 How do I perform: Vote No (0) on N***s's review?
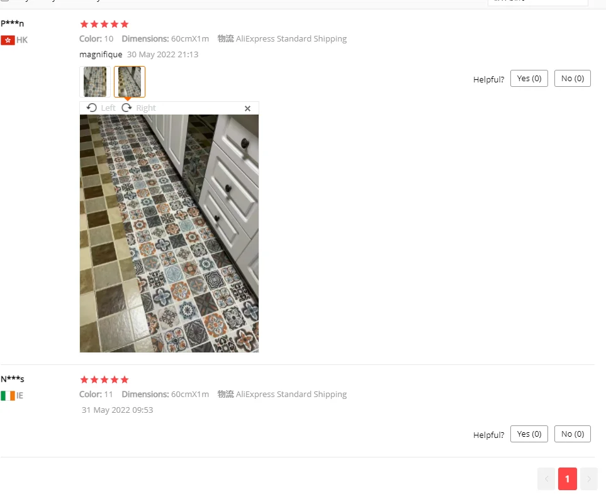point(573,434)
